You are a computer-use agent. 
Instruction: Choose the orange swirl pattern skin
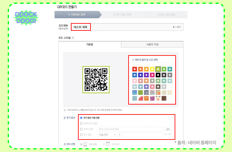point(146,98)
